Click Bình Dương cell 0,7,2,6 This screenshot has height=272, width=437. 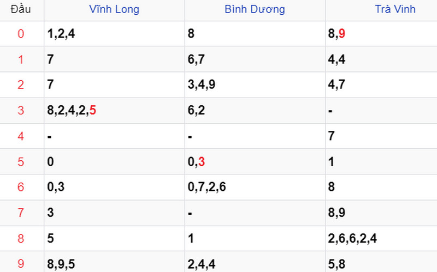click(x=207, y=187)
